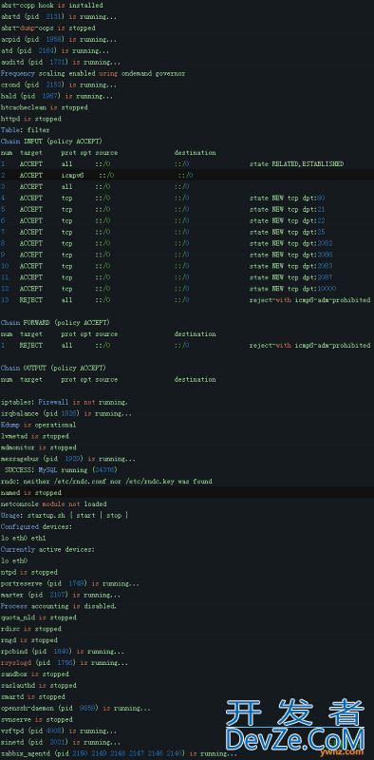Select the 'state RELATED,ESTABLISHED' text in rule 1
The image size is (374, 760).
(296, 164)
